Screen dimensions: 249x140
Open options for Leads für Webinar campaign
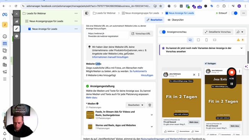(x=76, y=13)
